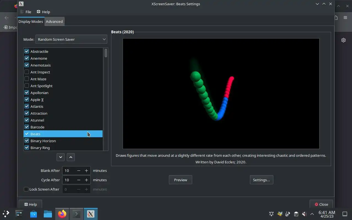This screenshot has width=352, height=220.
Task: Toggle the Barcode checkbox
Action: 27,127
